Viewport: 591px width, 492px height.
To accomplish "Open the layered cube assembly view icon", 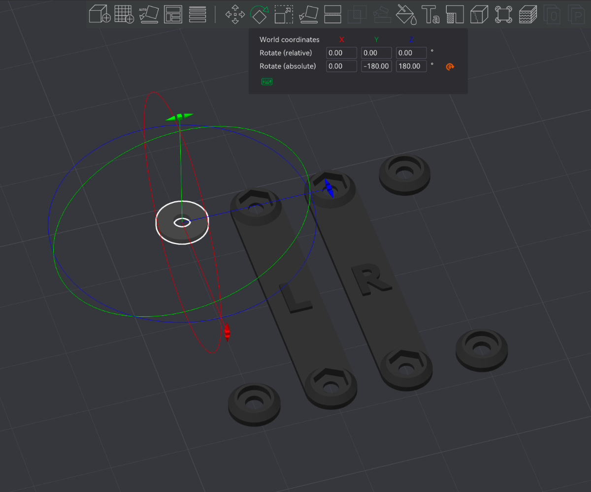I will tap(528, 14).
